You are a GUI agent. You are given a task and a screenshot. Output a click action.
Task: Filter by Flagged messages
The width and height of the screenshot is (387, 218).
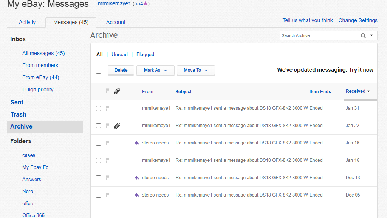pyautogui.click(x=145, y=54)
